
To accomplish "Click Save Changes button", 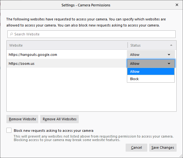I will tap(163, 147).
